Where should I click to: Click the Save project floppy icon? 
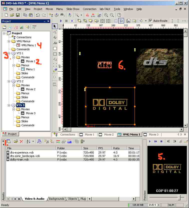pyautogui.click(x=18, y=15)
